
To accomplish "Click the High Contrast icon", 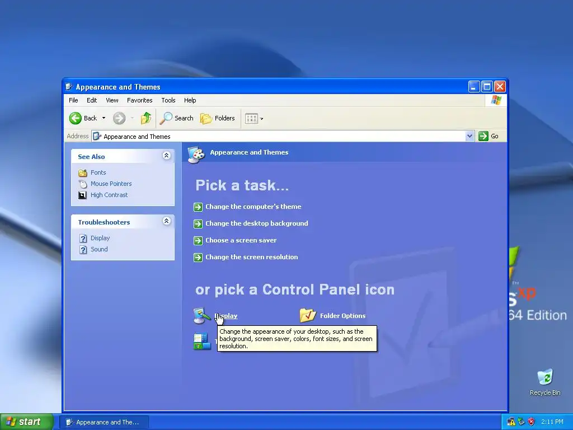I will click(x=83, y=195).
